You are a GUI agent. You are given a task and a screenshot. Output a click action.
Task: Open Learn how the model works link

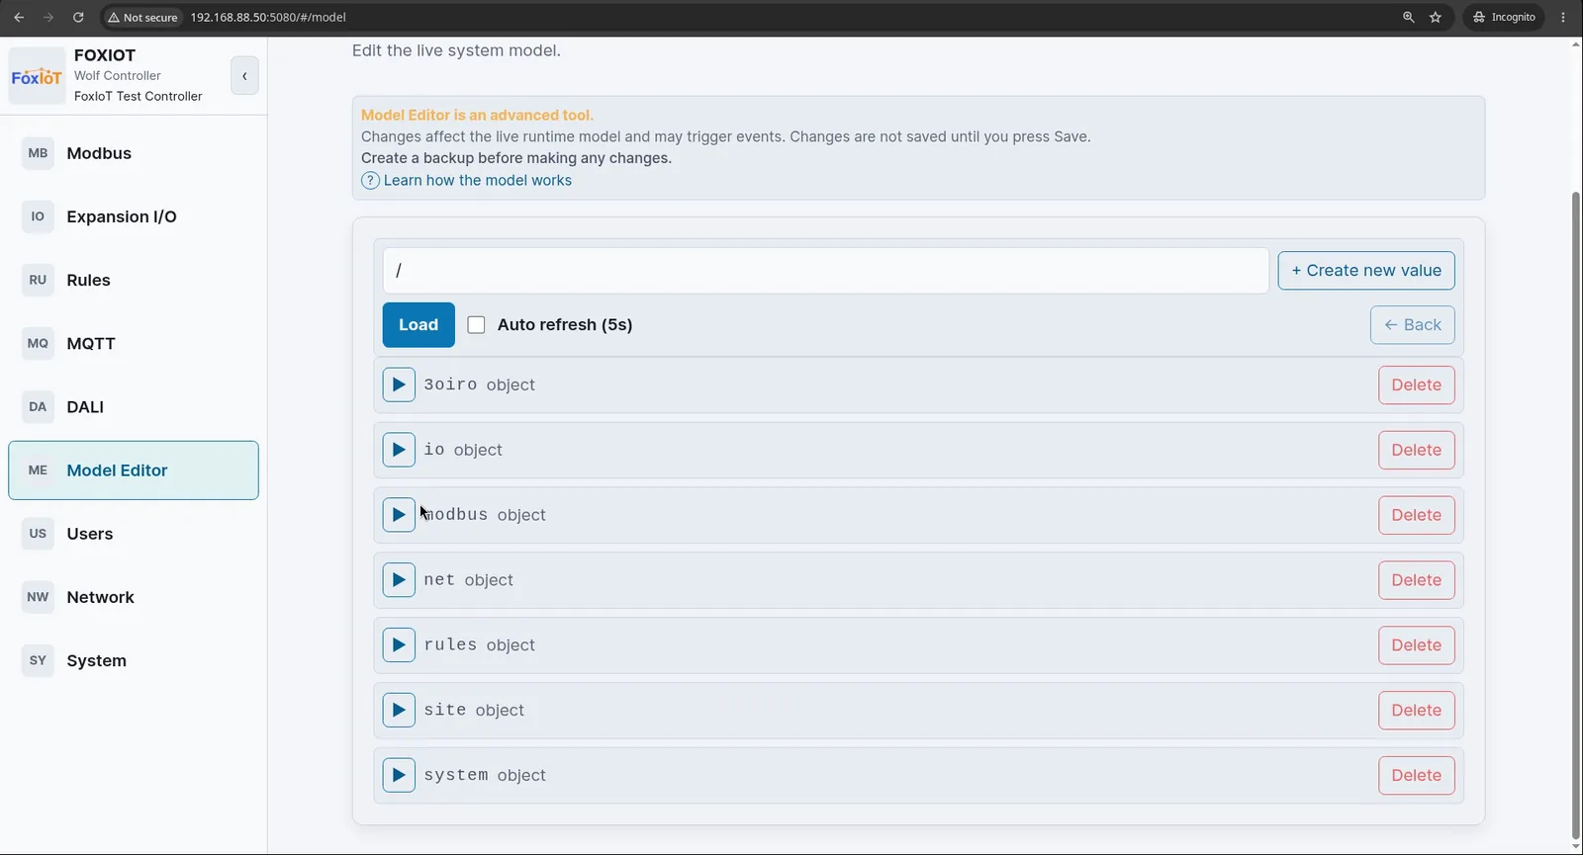[x=477, y=180]
